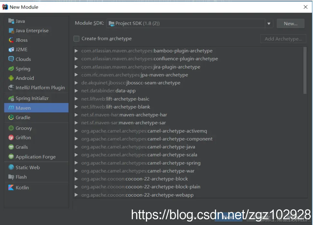This screenshot has width=314, height=225.
Task: Select Spring Initializr label
Action: click(x=32, y=98)
